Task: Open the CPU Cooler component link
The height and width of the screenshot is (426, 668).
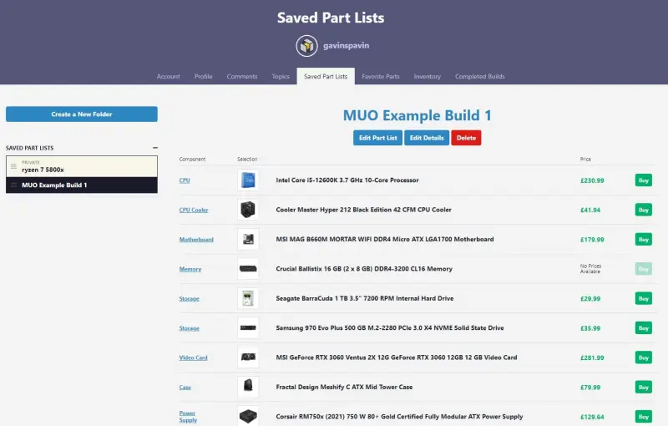Action: point(194,210)
